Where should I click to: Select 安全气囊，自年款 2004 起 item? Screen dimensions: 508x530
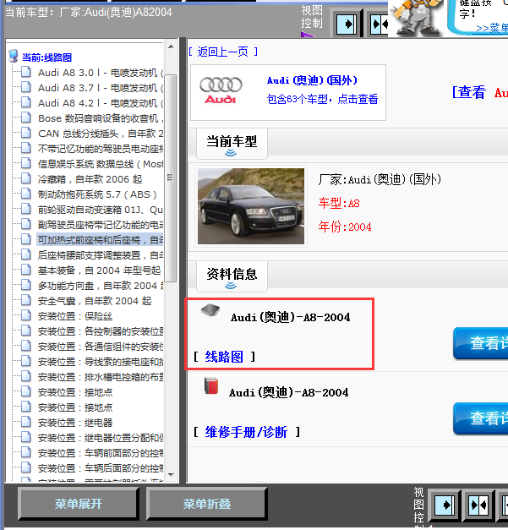coord(95,301)
